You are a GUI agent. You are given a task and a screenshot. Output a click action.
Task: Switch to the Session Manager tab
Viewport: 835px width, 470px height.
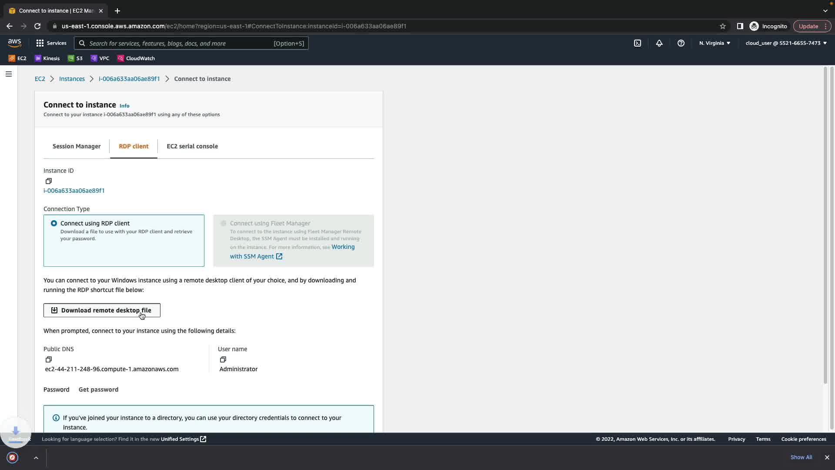(x=77, y=146)
